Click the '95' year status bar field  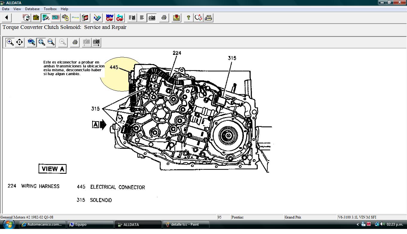coord(224,217)
